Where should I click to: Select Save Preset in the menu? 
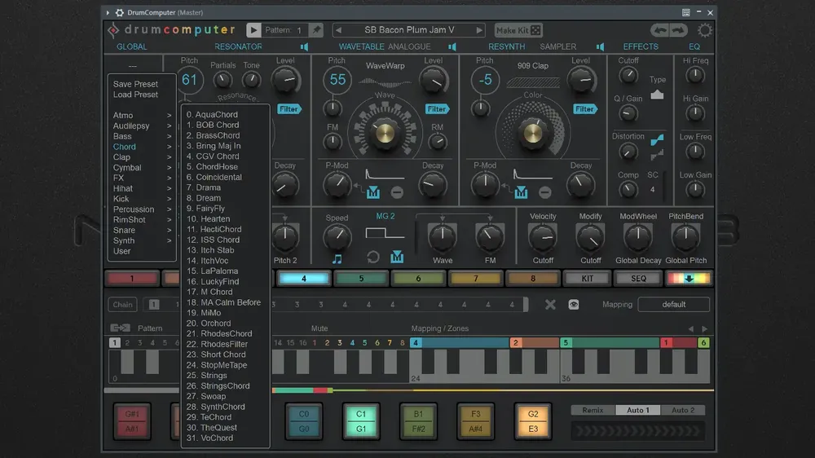135,84
